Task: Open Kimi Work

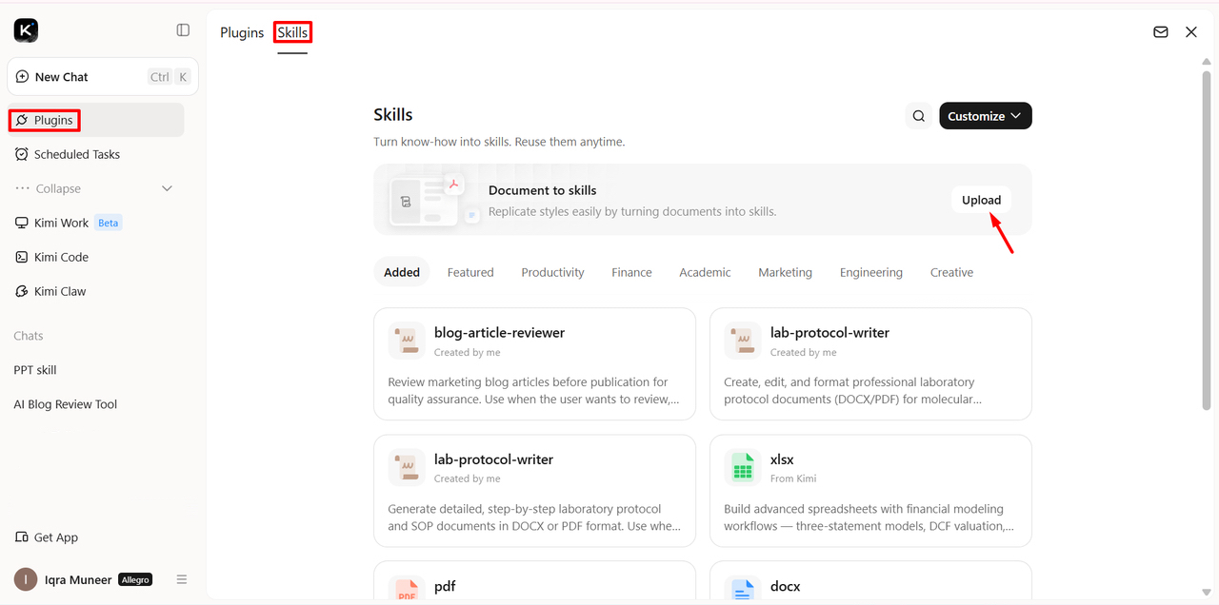Action: tap(61, 223)
